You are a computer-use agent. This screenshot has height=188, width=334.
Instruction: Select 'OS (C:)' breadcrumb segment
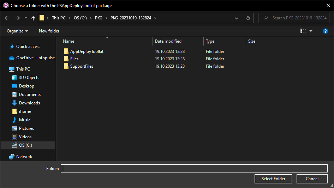[x=80, y=18]
